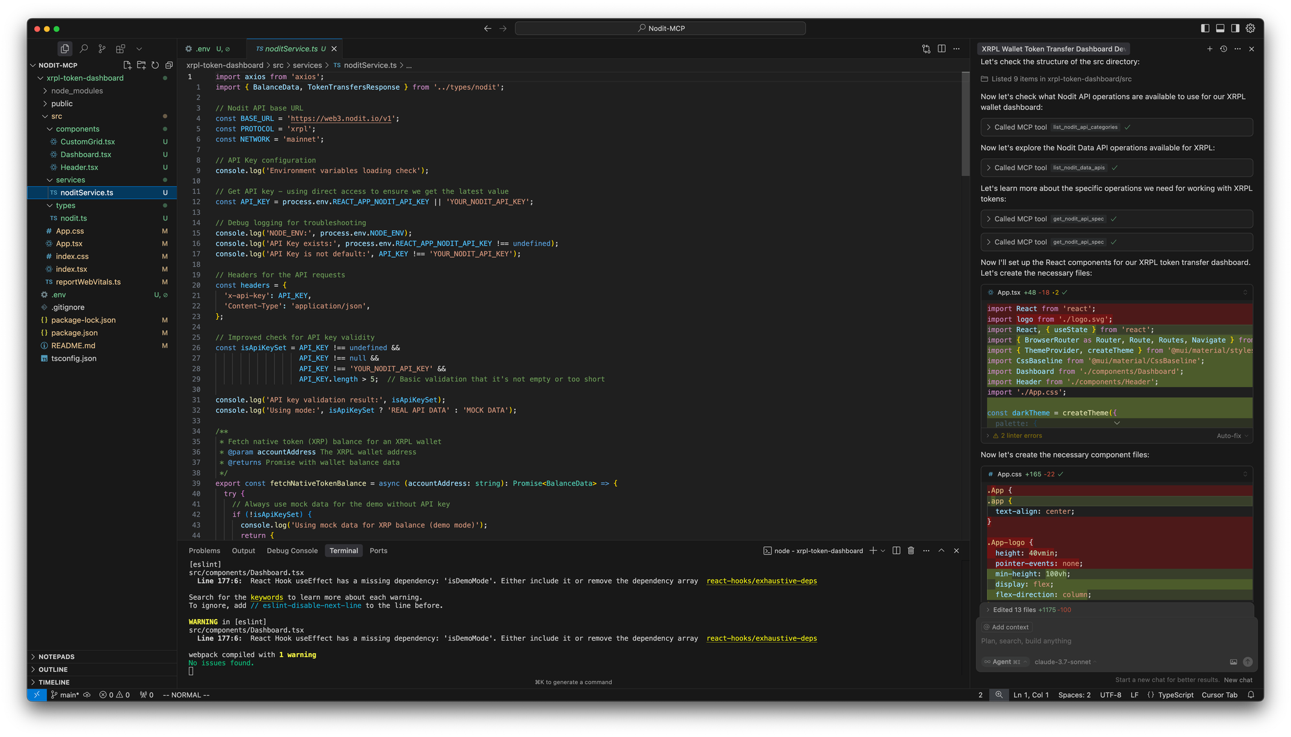This screenshot has width=1291, height=737.
Task: Open the claude-3.7-sonnet model dropdown
Action: pyautogui.click(x=1062, y=662)
